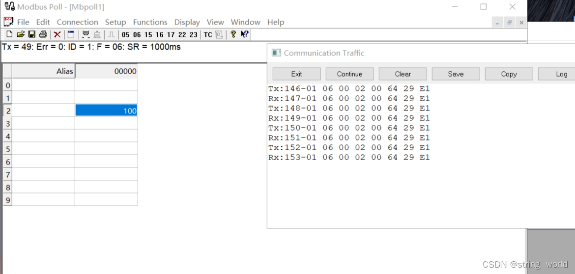
Task: Click the greyed Disconnect toolbar icon
Action: click(x=97, y=34)
